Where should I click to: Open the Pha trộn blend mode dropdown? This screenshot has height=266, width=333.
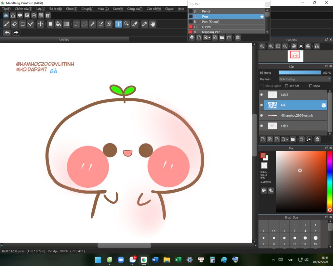(x=305, y=79)
